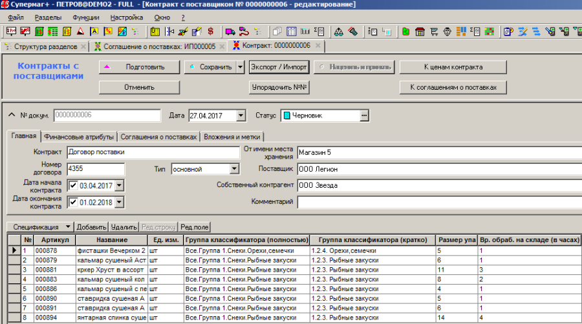Click the Комментарий input field
This screenshot has width=582, height=324.
(x=440, y=202)
